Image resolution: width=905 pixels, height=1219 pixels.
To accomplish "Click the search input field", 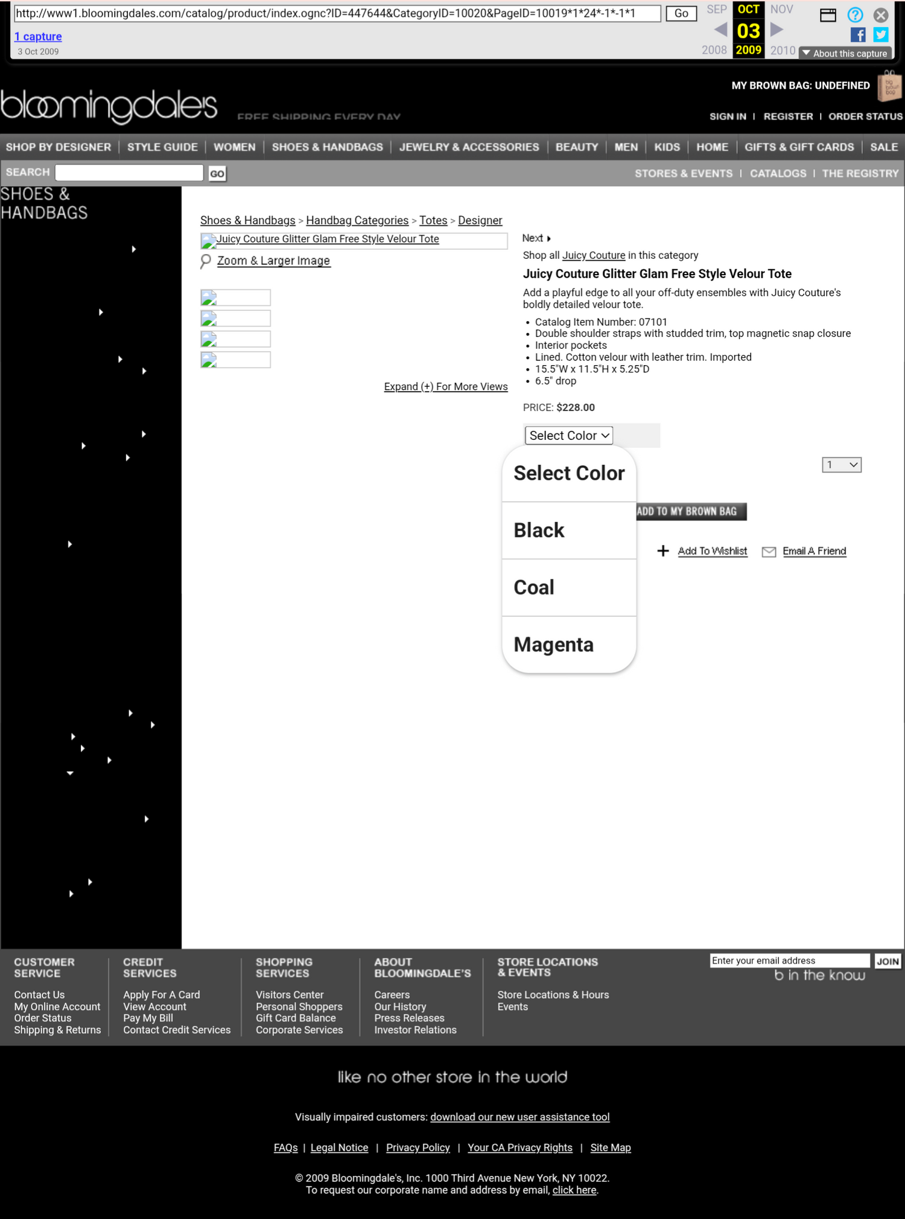I will coord(129,173).
